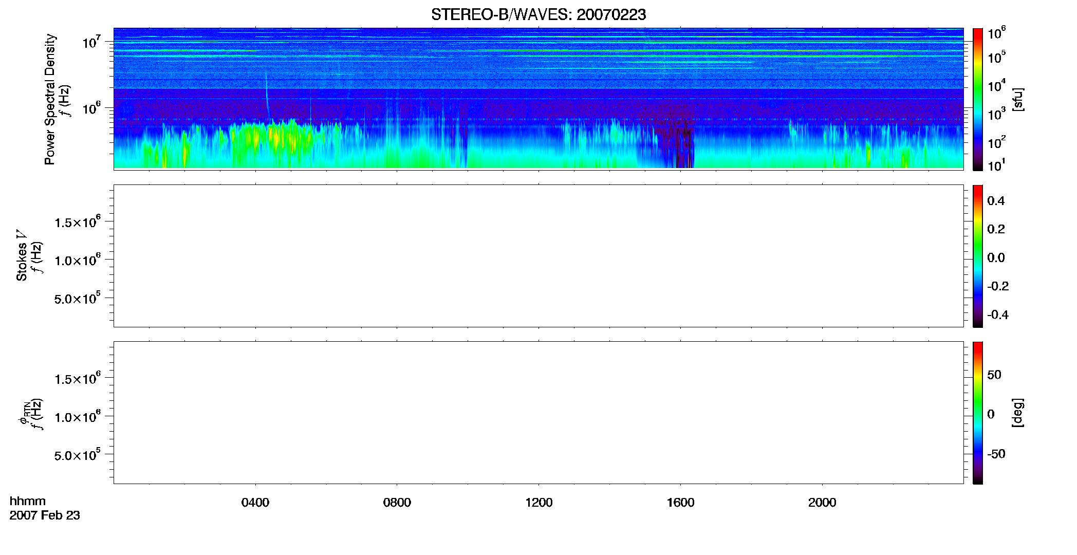1077x555 pixels.
Task: Select the Stokes V axis label
Action: pyautogui.click(x=22, y=255)
